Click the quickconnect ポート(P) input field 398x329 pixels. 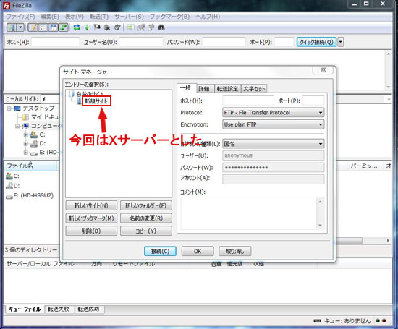pyautogui.click(x=284, y=42)
